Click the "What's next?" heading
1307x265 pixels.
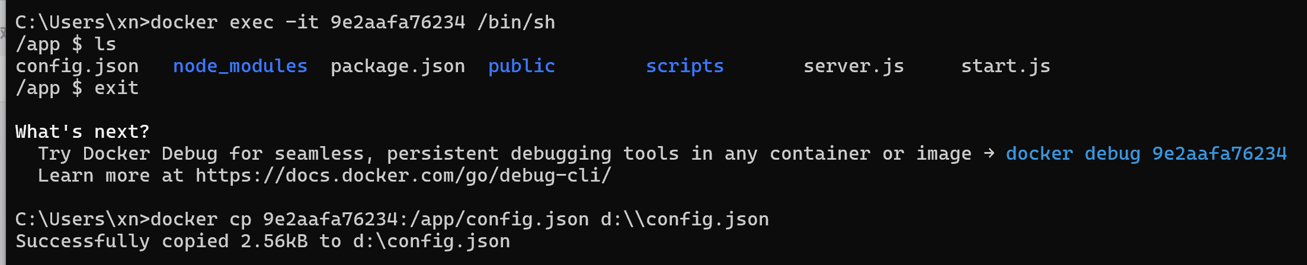(82, 132)
